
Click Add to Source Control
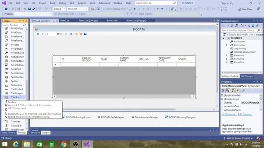click(x=238, y=138)
